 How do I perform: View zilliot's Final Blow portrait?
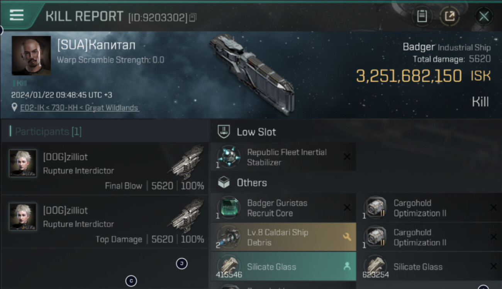point(23,163)
